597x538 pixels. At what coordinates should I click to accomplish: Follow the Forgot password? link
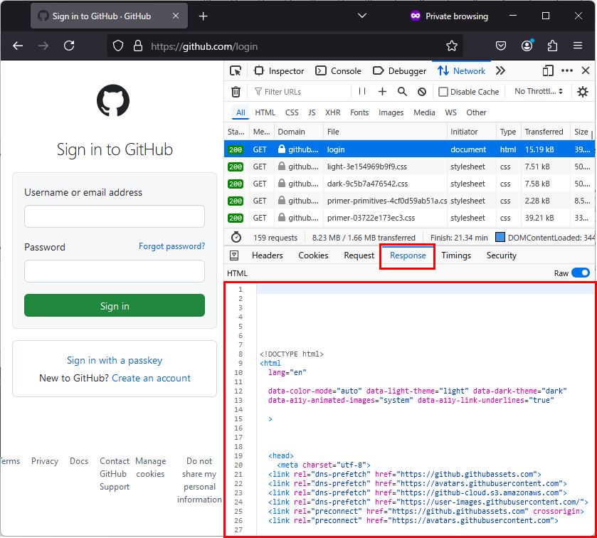click(171, 246)
